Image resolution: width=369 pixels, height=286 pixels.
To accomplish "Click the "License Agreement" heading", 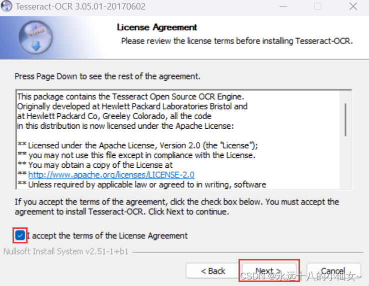I will (x=157, y=28).
